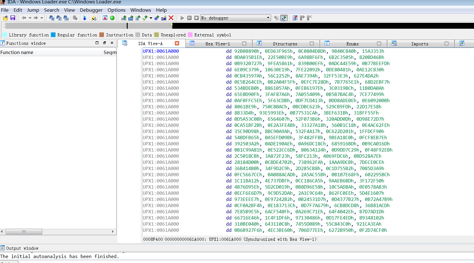
Task: Toggle the highlighted green-arrow 'C' icon
Action: [284, 18]
